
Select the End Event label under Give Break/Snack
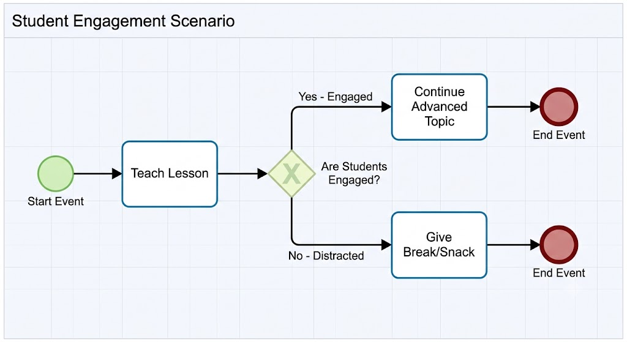pos(558,273)
